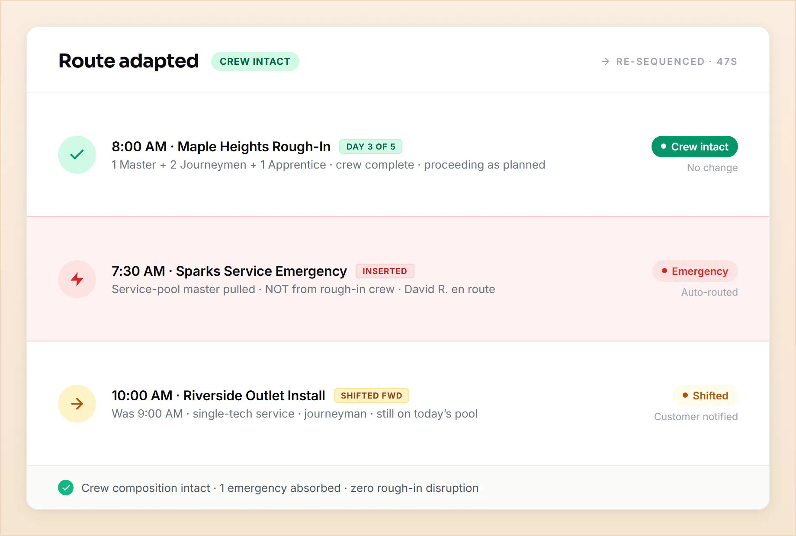The width and height of the screenshot is (796, 536).
Task: Click the Was 9:00 AM single-tech description
Action: point(295,414)
